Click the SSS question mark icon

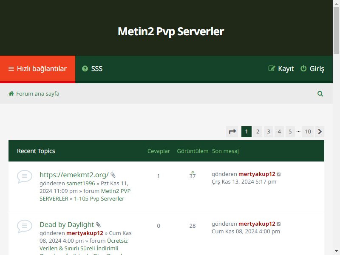[x=85, y=69]
